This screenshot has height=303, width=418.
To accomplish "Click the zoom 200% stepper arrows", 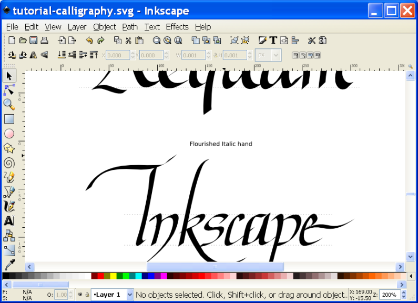I will tap(404, 295).
